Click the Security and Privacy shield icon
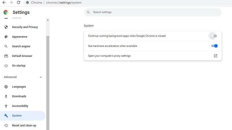The height and width of the screenshot is (130, 232). pyautogui.click(x=6, y=27)
